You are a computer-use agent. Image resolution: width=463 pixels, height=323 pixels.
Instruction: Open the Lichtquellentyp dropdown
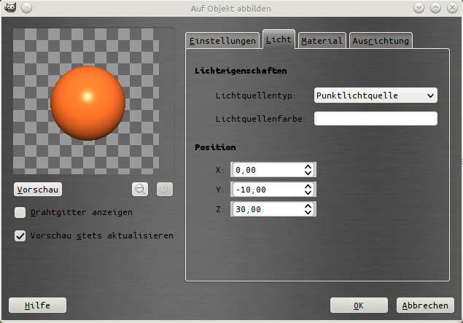pyautogui.click(x=375, y=96)
